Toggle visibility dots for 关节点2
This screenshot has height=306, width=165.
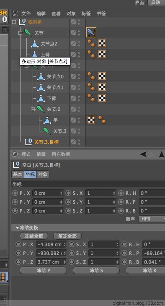pyautogui.click(x=79, y=44)
